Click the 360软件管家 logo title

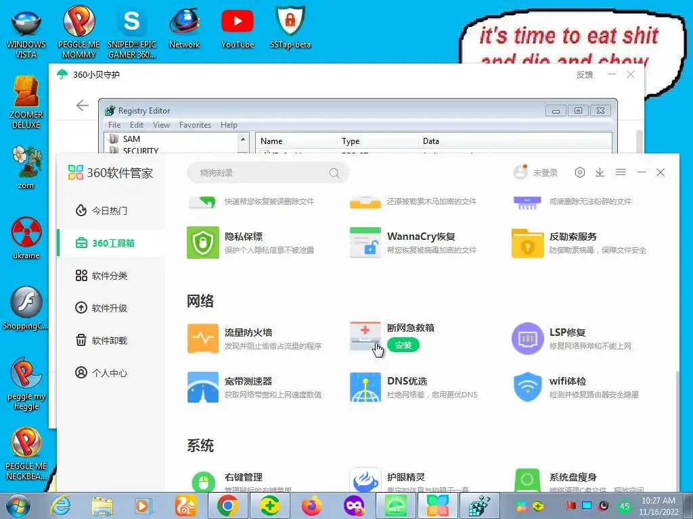click(x=110, y=172)
